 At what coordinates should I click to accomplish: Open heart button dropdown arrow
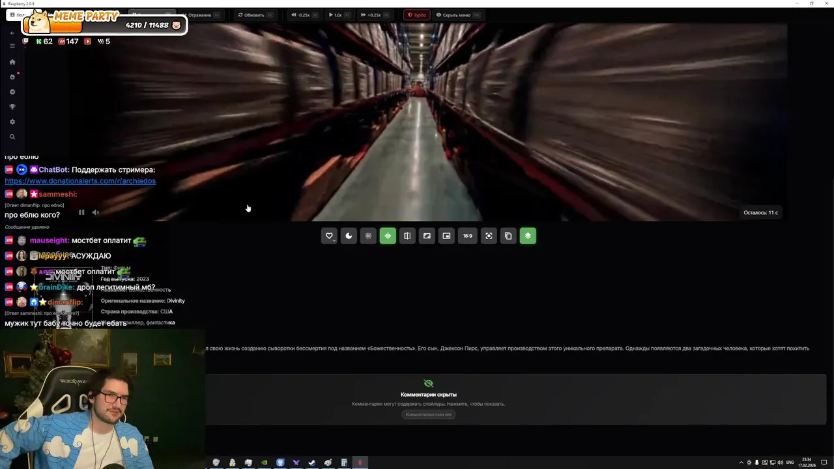tap(334, 240)
